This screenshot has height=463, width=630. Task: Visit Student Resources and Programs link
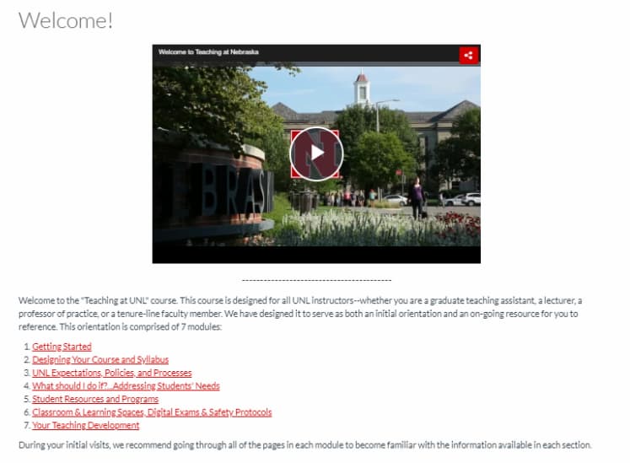click(x=95, y=399)
